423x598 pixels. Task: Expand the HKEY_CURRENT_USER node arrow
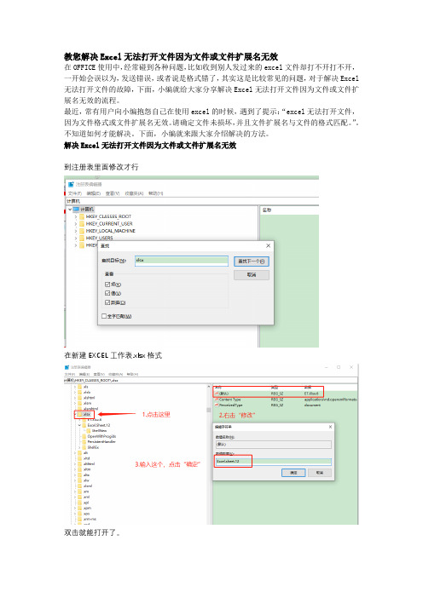click(x=76, y=224)
